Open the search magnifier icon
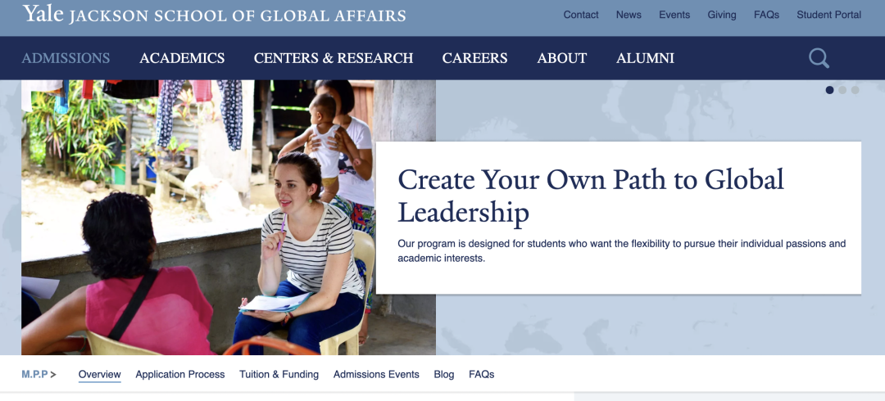Viewport: 885px width, 401px height. tap(819, 58)
